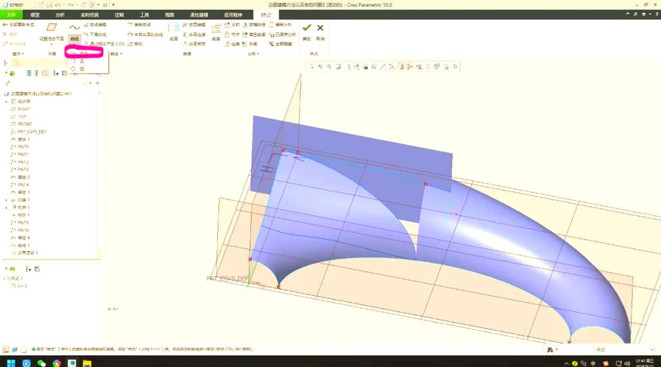Switch to the 柔性建模 ribbon tab
The image size is (661, 367).
pyautogui.click(x=199, y=15)
